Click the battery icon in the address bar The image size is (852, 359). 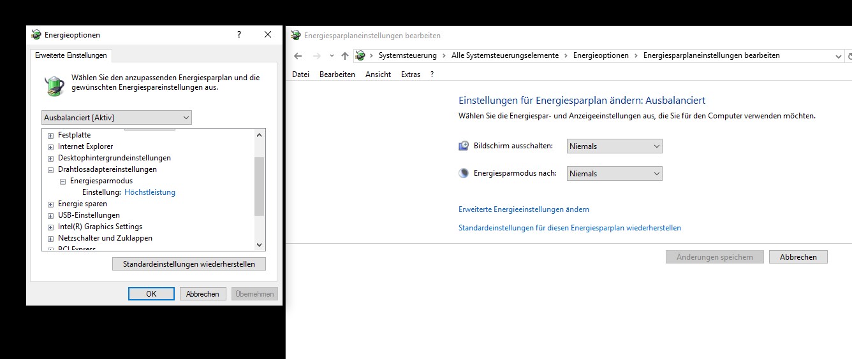360,55
